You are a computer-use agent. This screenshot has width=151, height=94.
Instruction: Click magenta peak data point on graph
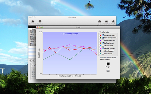tap(70, 45)
